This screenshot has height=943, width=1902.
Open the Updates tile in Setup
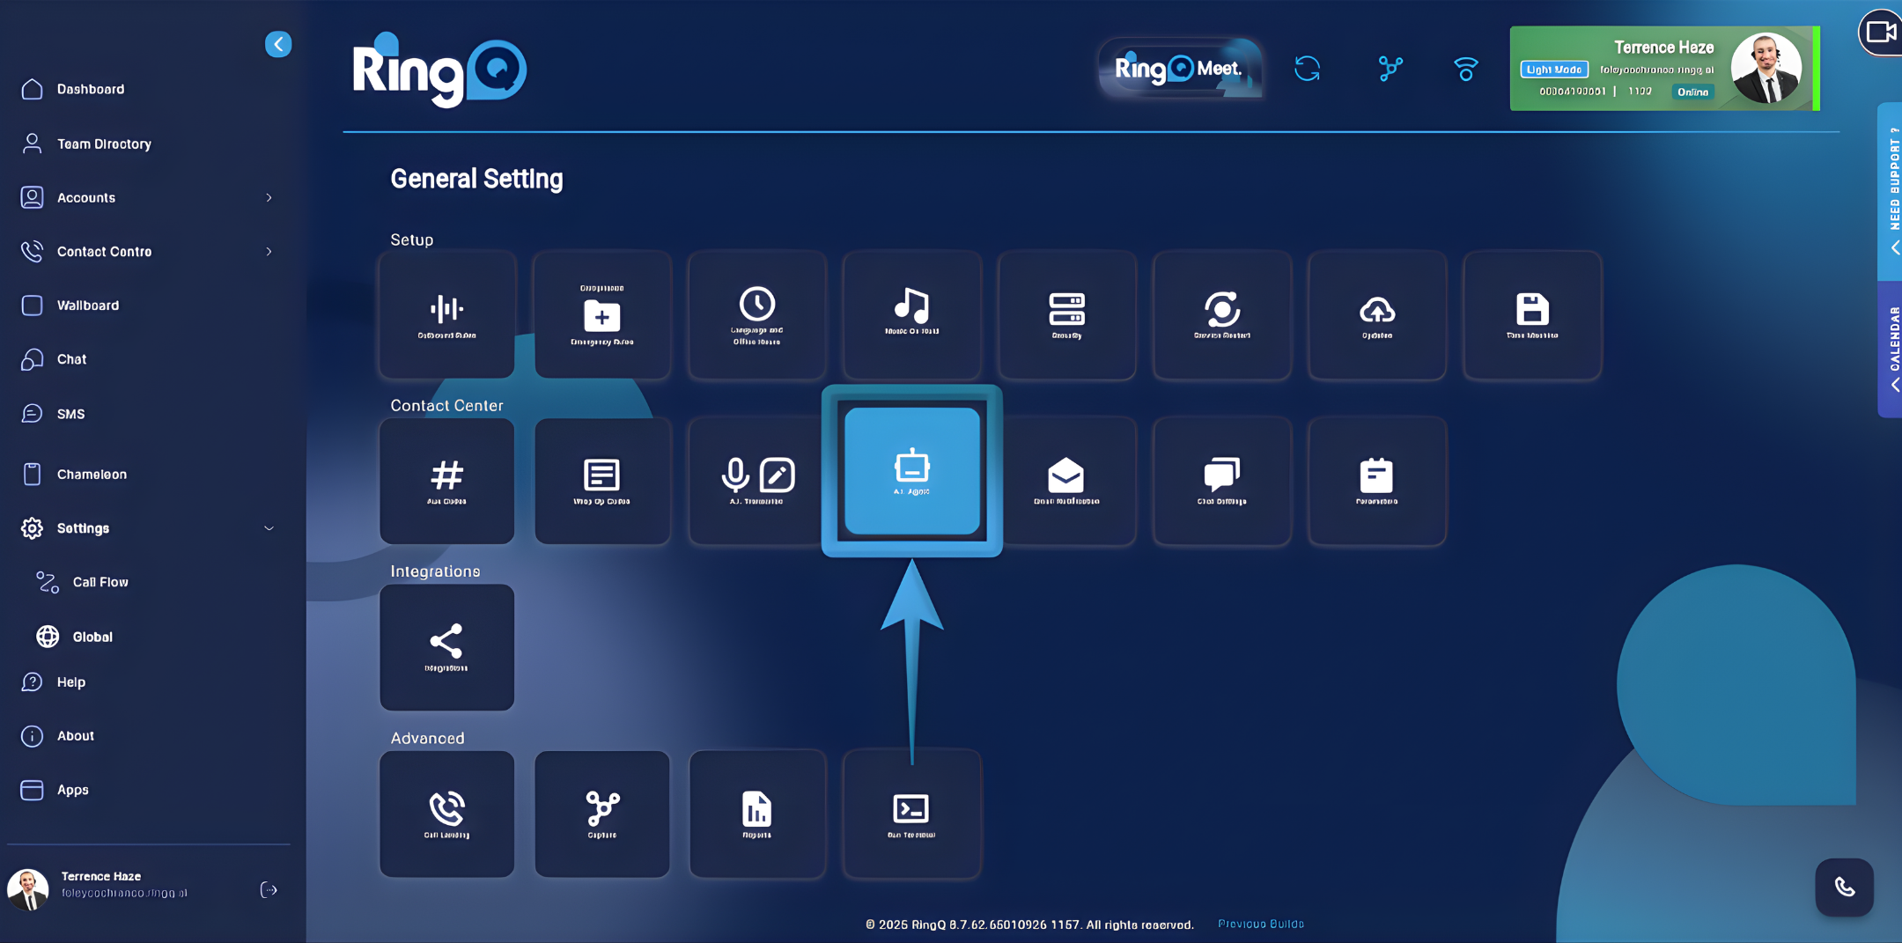coord(1376,314)
